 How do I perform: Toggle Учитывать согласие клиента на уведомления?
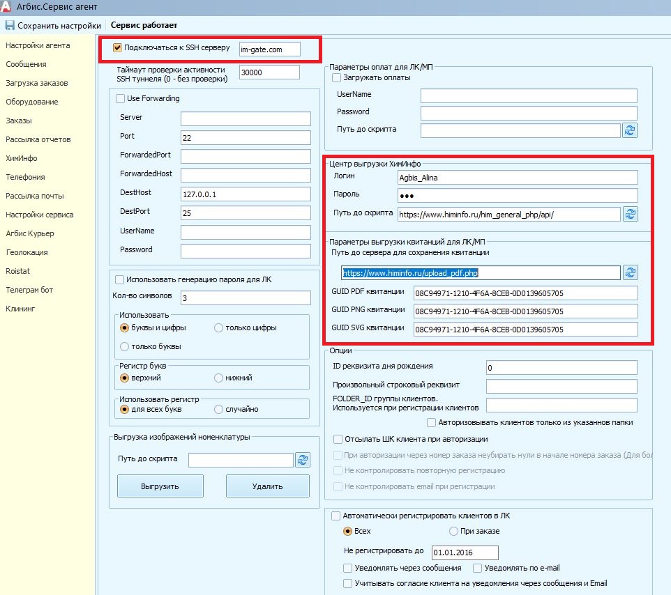348,583
